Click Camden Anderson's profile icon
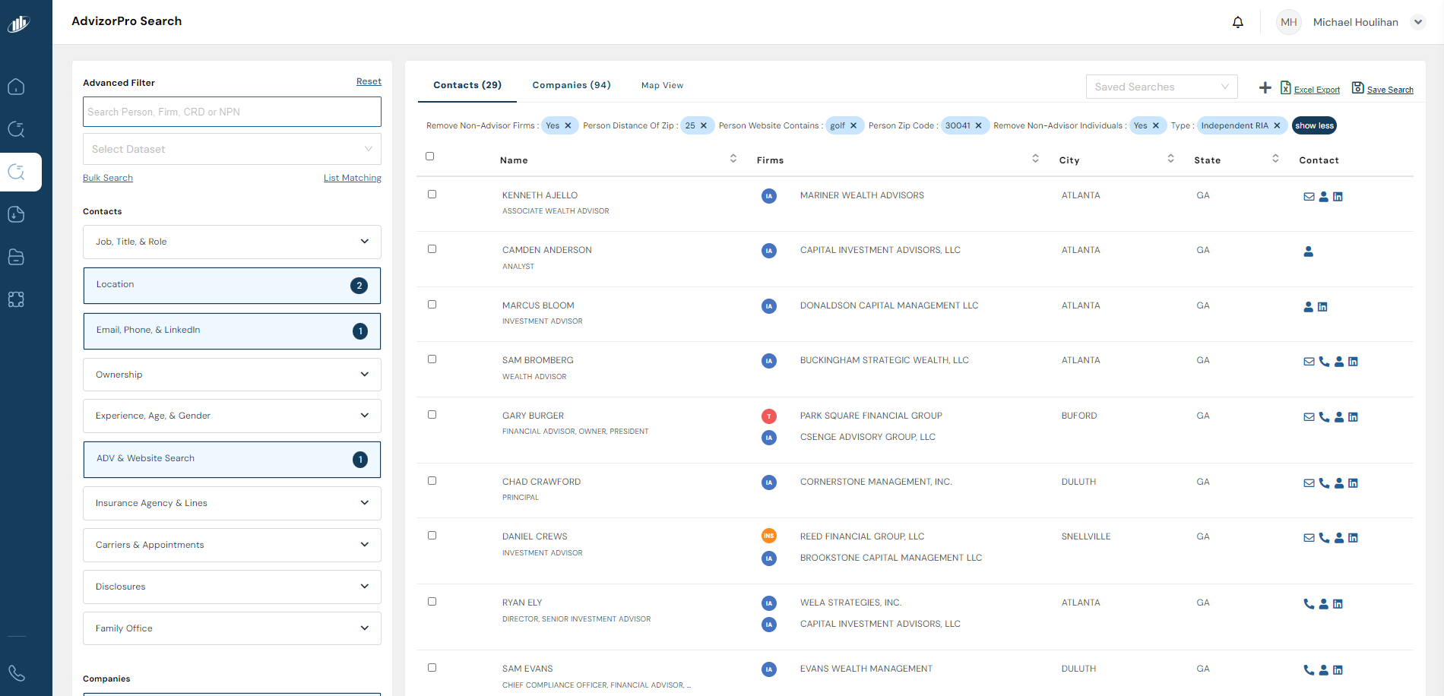This screenshot has height=696, width=1444. tap(1309, 252)
